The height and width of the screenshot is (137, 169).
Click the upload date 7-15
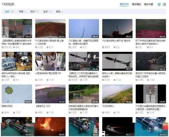coord(18,113)
